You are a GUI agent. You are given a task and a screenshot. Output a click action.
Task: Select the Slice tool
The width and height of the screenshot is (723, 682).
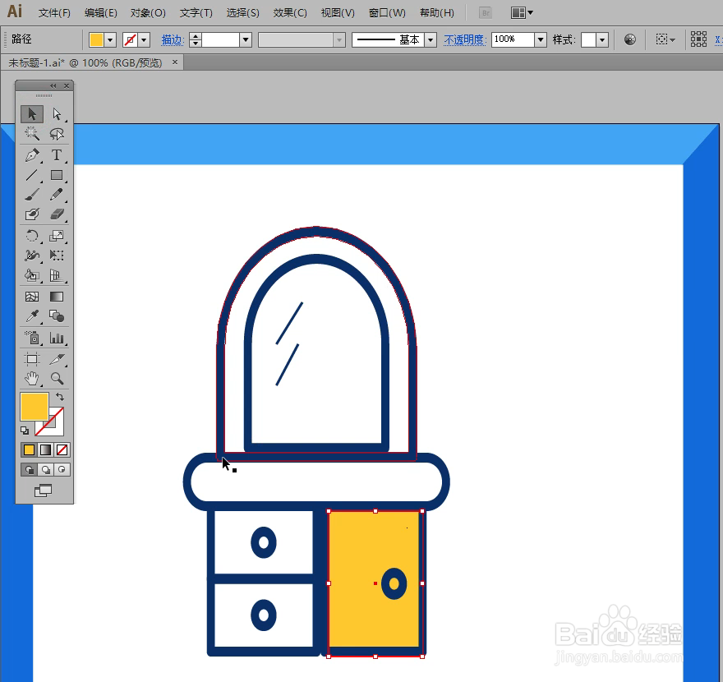coord(57,359)
